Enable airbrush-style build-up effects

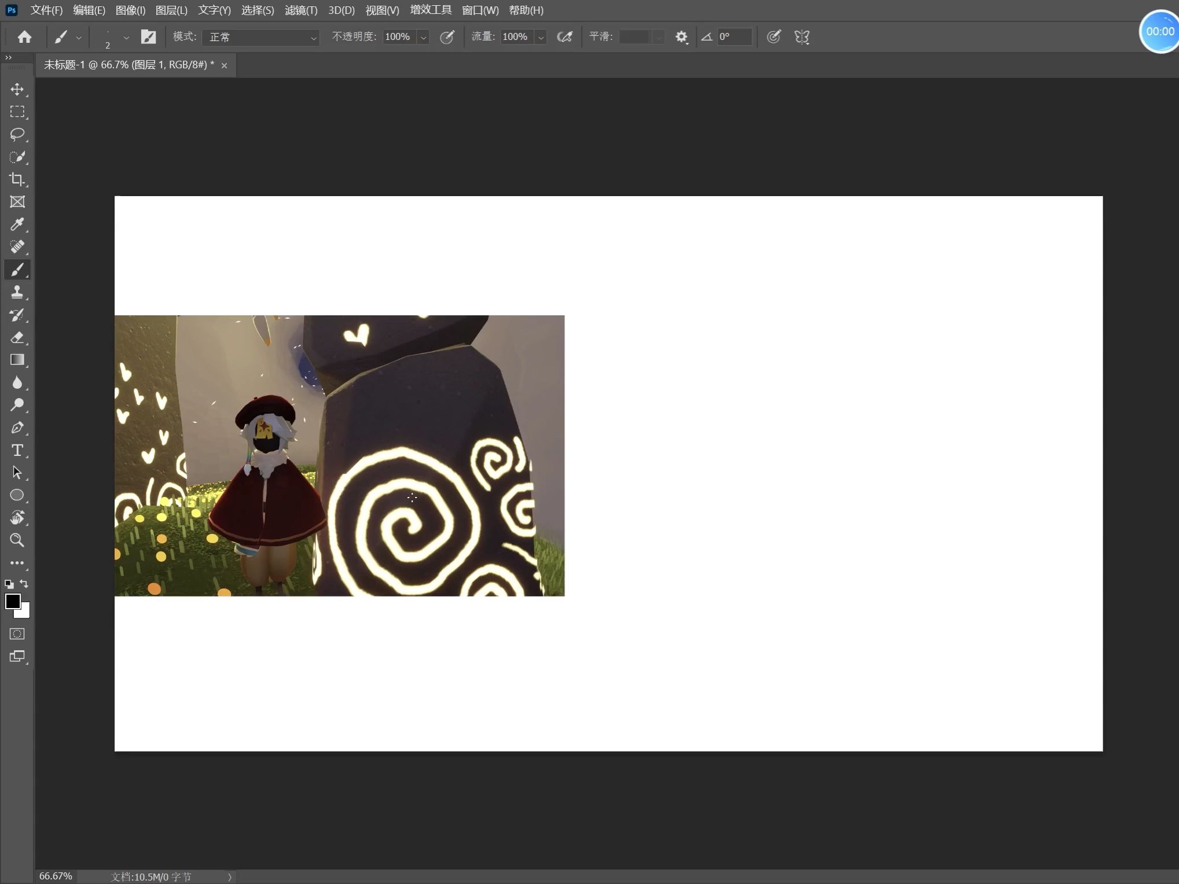click(564, 37)
